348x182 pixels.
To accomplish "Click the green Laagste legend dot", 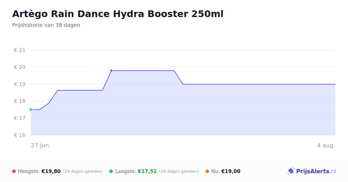I will [111, 171].
